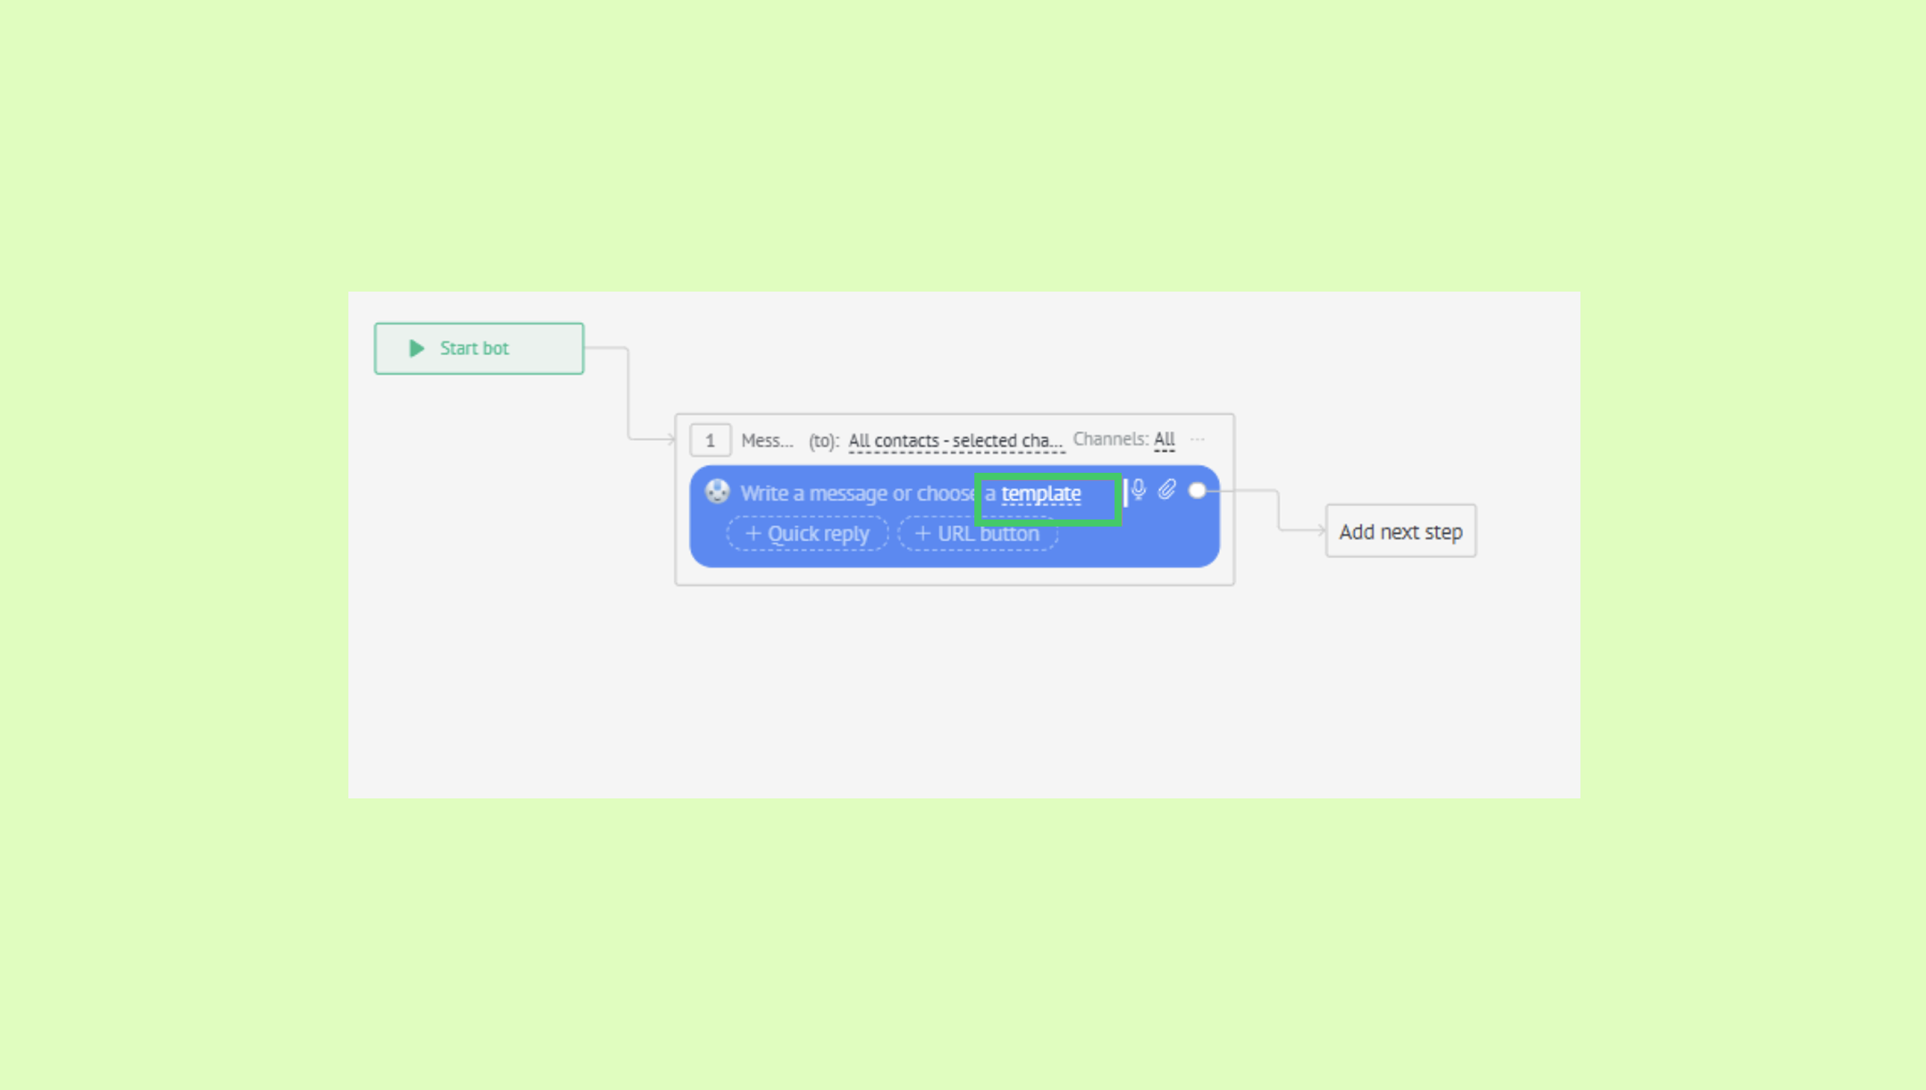Click the green play triangle icon
The image size is (1926, 1090).
point(417,348)
